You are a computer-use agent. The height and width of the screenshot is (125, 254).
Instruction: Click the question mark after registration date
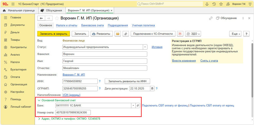coord(157,89)
